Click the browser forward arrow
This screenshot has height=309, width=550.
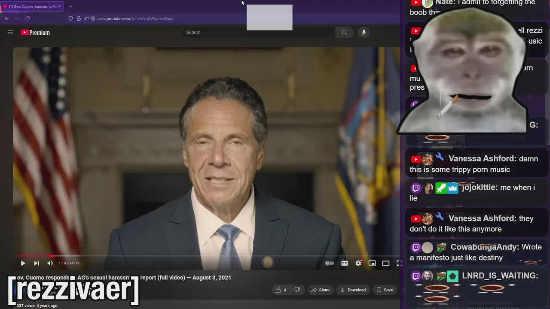pos(17,18)
